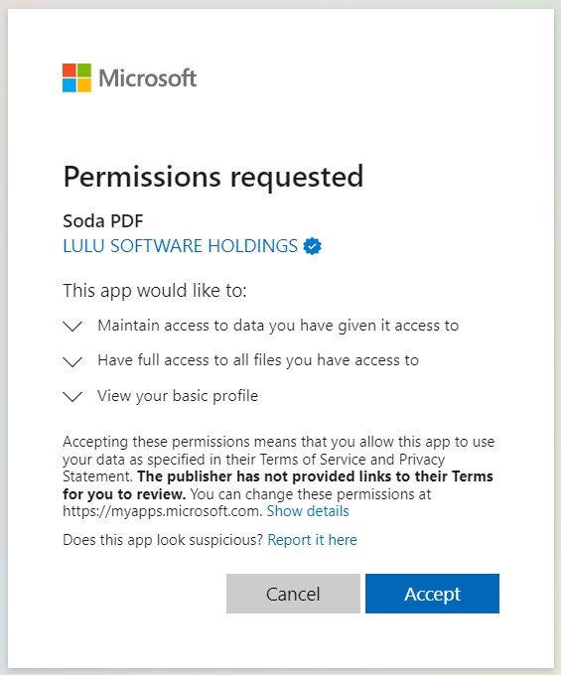
Task: Follow the Report it here link
Action: 312,540
